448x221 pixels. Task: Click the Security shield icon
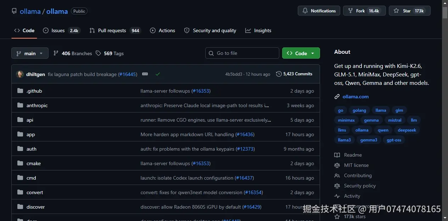coord(187,30)
